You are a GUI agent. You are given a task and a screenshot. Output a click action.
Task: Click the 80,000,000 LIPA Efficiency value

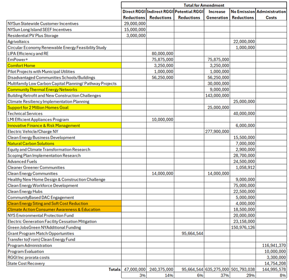click(x=162, y=54)
